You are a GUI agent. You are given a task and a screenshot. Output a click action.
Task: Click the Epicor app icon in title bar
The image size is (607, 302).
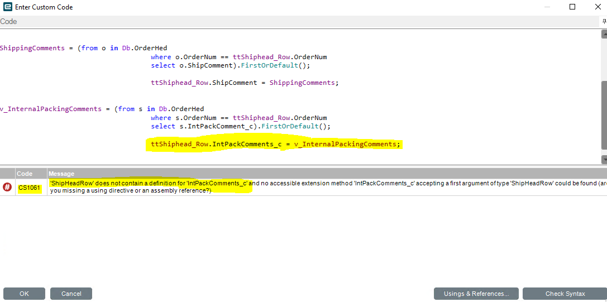point(7,7)
